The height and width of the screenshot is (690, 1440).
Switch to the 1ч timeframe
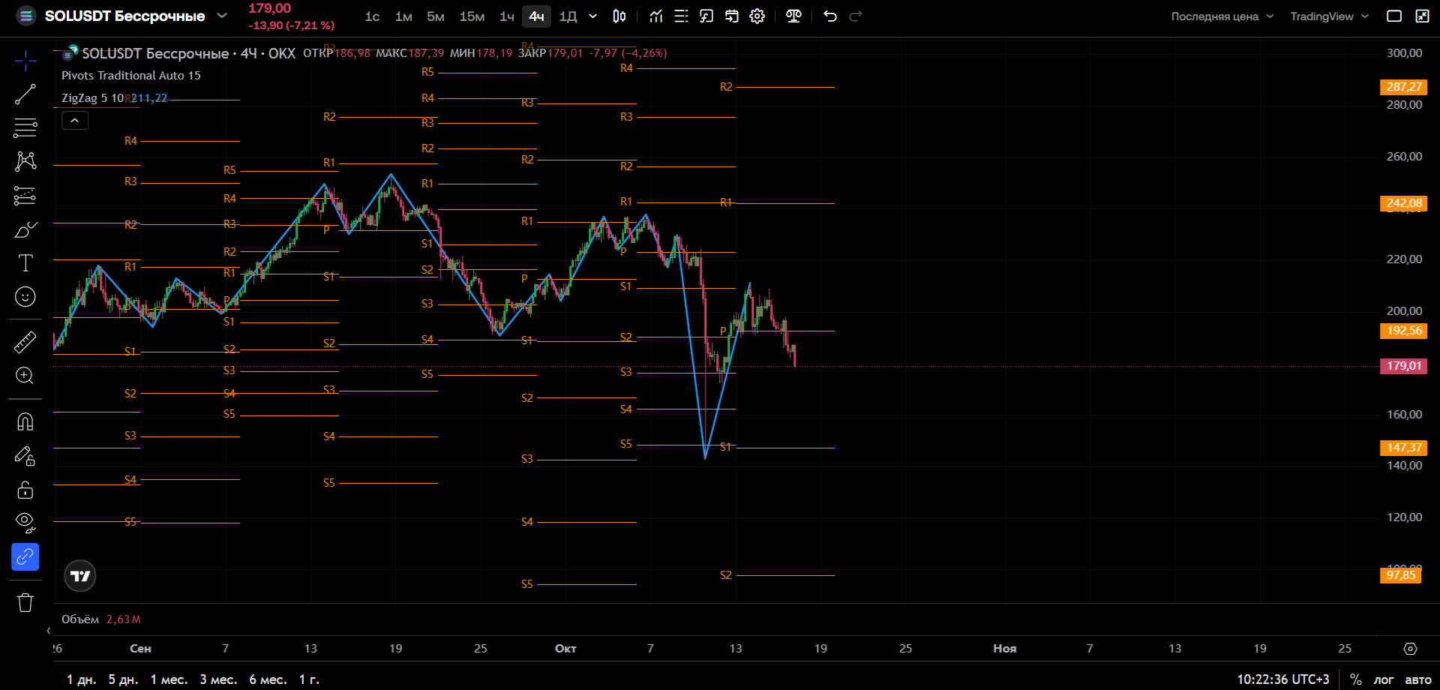507,16
